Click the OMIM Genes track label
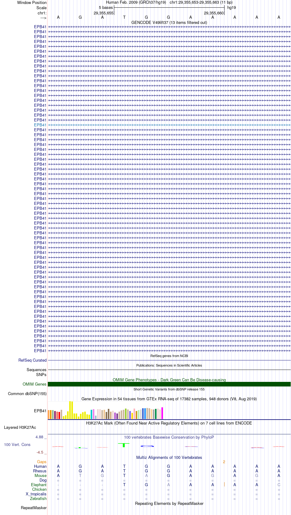Viewport: 291px width, 515px height. (35, 384)
